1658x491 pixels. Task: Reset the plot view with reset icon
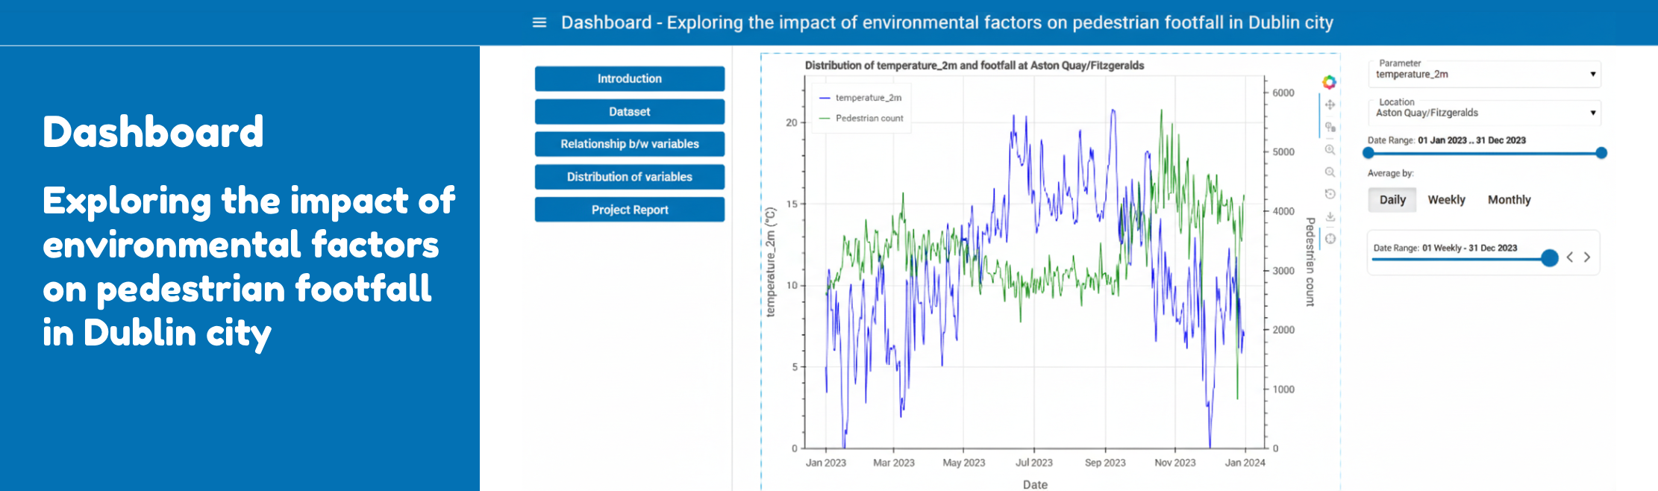(x=1330, y=194)
